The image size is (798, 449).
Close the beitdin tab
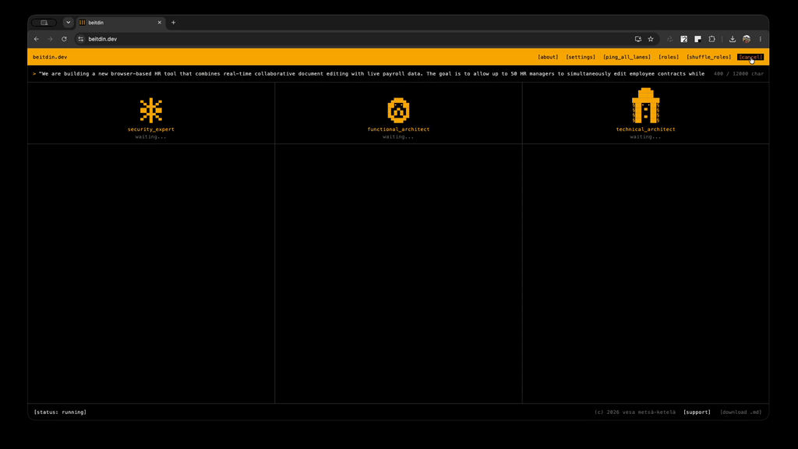click(x=159, y=23)
